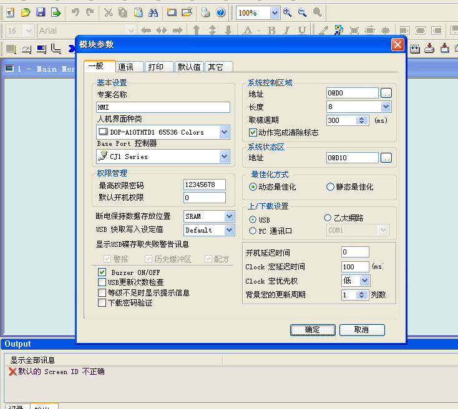Click the Save floppy disk icon
458x409 pixels.
point(41,12)
